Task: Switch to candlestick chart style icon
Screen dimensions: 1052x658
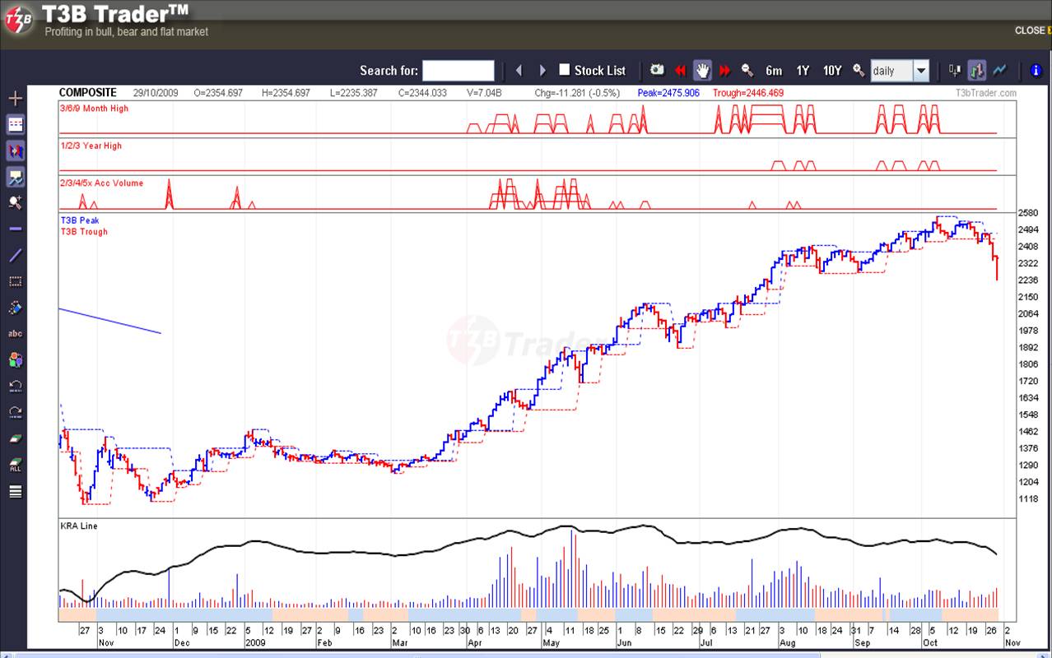Action: coord(955,71)
